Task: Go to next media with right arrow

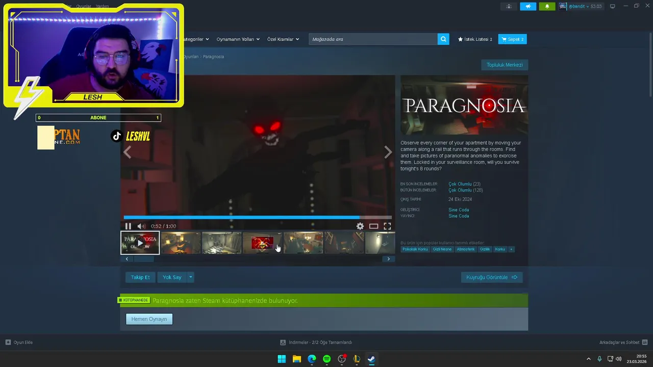Action: [x=388, y=152]
